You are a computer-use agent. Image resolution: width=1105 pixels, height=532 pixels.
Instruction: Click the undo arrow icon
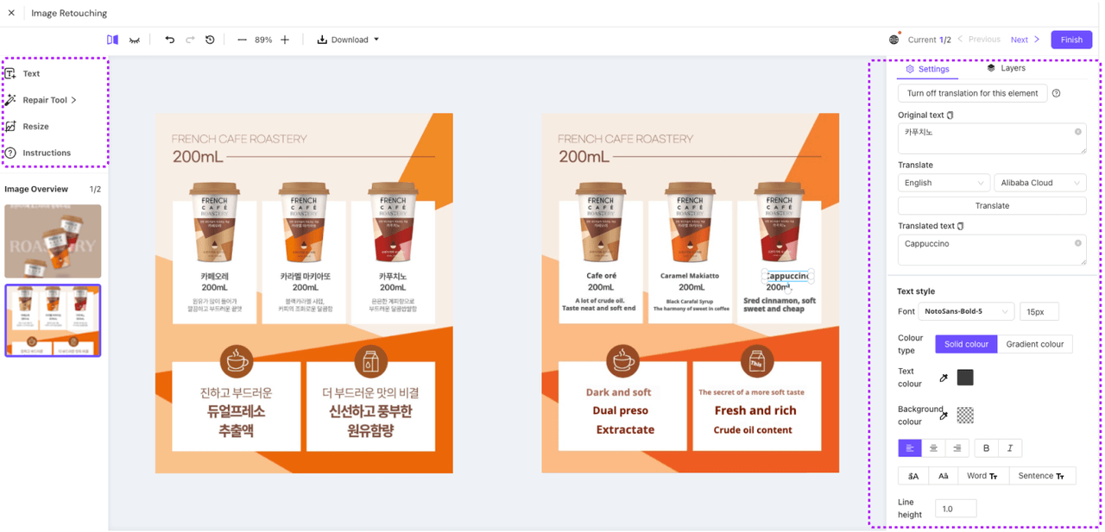(169, 40)
